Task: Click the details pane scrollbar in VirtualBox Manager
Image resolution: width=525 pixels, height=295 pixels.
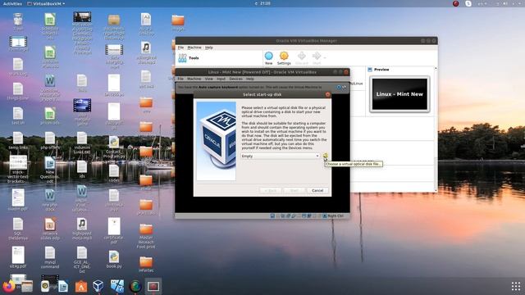Action: [436, 129]
